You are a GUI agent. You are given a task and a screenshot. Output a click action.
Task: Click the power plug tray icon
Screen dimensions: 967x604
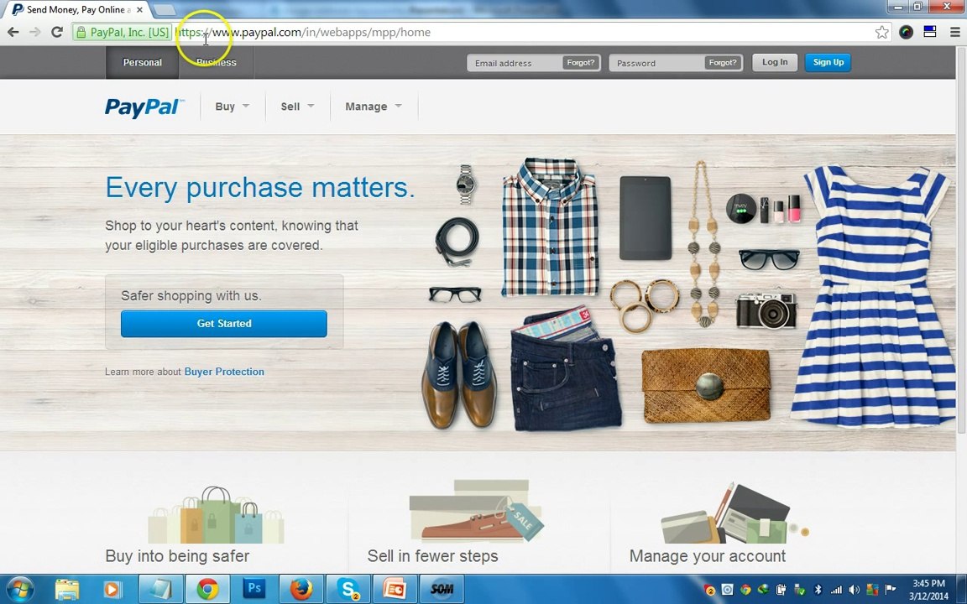coord(781,590)
